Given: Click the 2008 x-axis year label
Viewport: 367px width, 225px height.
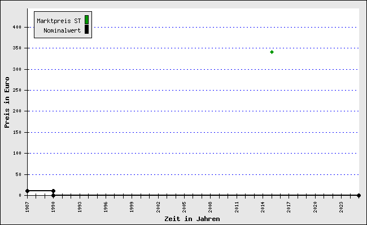Looking at the screenshot, I should (x=210, y=207).
